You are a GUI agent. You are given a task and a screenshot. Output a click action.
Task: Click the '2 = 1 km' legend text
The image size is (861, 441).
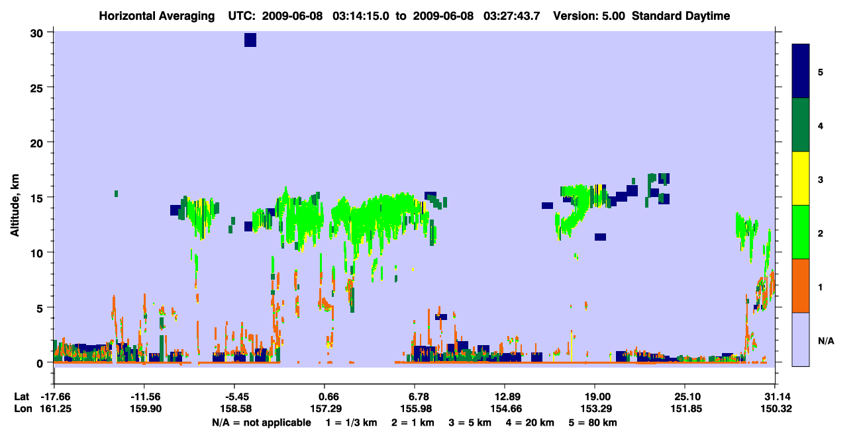412,422
